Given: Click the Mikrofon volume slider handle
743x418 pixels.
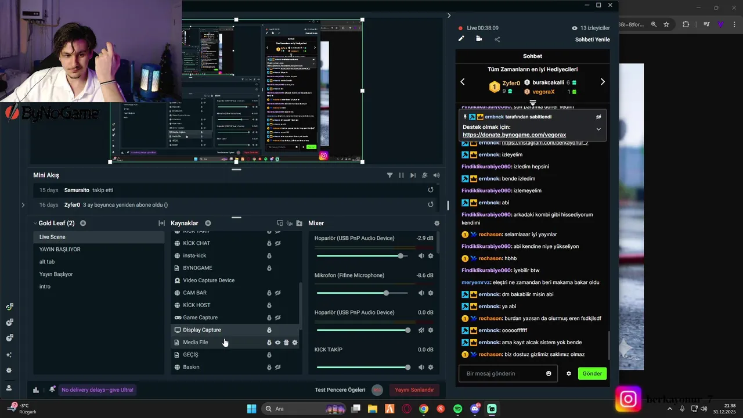Looking at the screenshot, I should (x=386, y=293).
